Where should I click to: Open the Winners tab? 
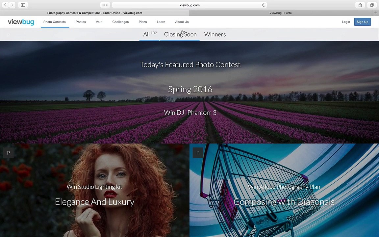tap(215, 34)
